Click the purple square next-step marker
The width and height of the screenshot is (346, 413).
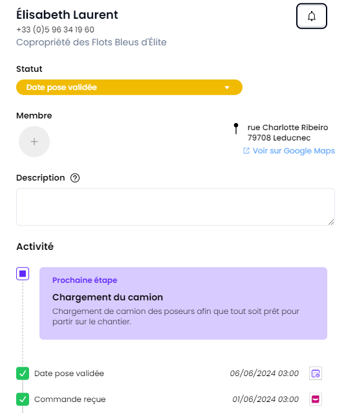click(23, 274)
